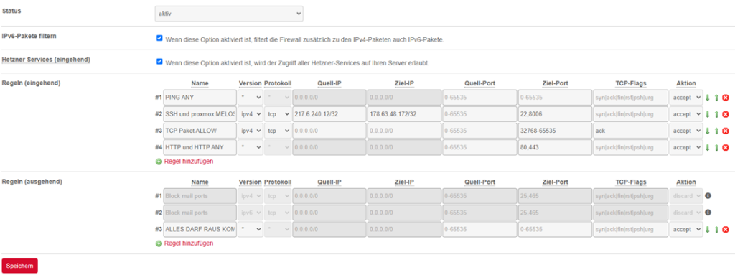Viewport: 735px width, 275px height.
Task: Click Ziel-Port field containing 22,8006
Action: (555, 114)
